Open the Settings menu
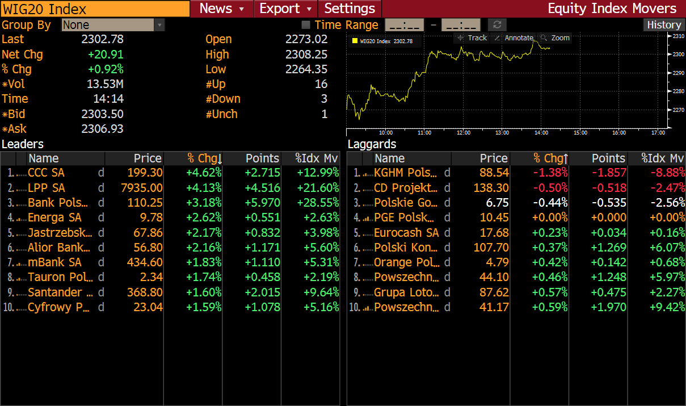Image resolution: width=686 pixels, height=406 pixels. coord(350,9)
